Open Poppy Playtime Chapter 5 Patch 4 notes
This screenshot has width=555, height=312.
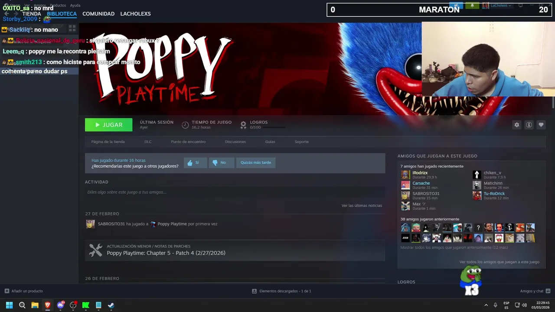(166, 253)
